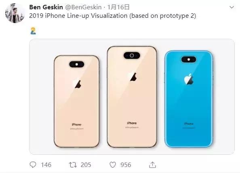Click the camera module on center iPhone
The height and width of the screenshot is (173, 240).
132,55
